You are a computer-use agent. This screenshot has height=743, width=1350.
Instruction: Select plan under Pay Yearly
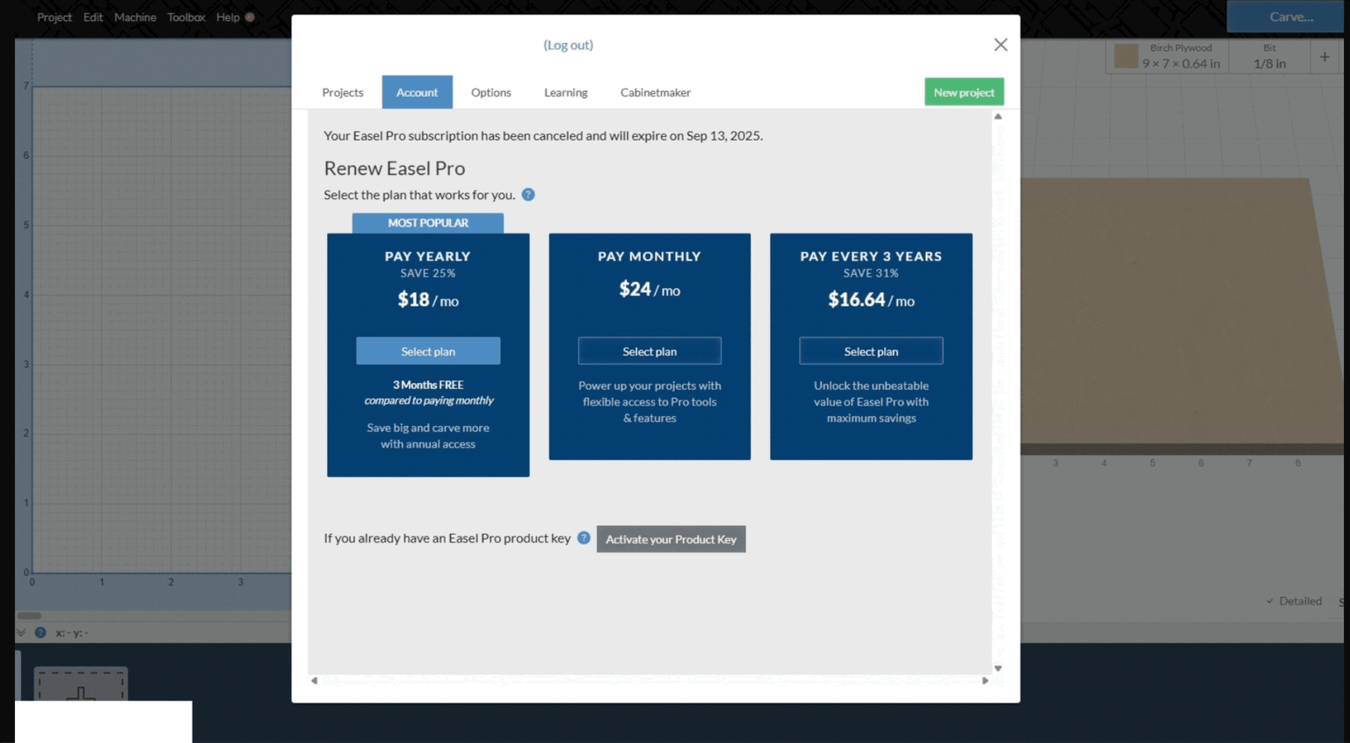(428, 351)
